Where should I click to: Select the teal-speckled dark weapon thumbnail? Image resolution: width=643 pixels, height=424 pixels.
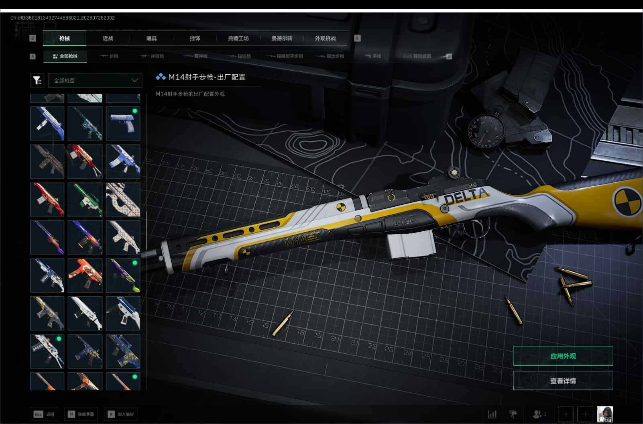pyautogui.click(x=85, y=123)
